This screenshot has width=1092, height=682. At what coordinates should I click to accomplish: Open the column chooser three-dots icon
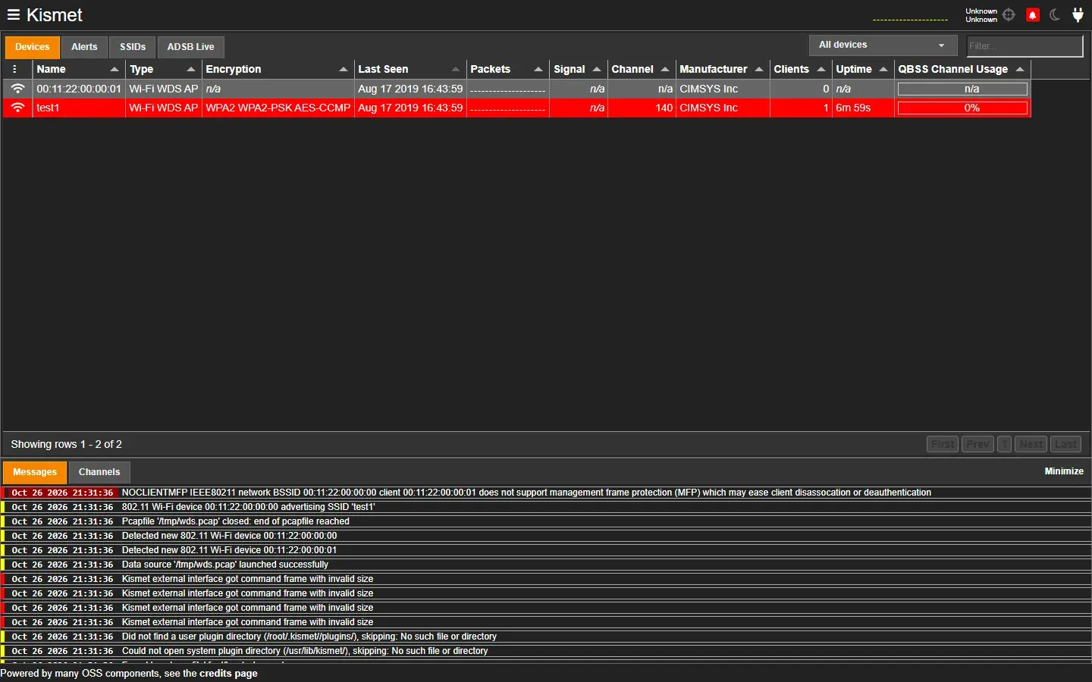coord(14,69)
